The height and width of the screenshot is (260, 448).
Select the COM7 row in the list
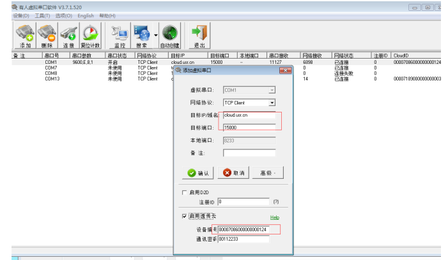pyautogui.click(x=92, y=68)
